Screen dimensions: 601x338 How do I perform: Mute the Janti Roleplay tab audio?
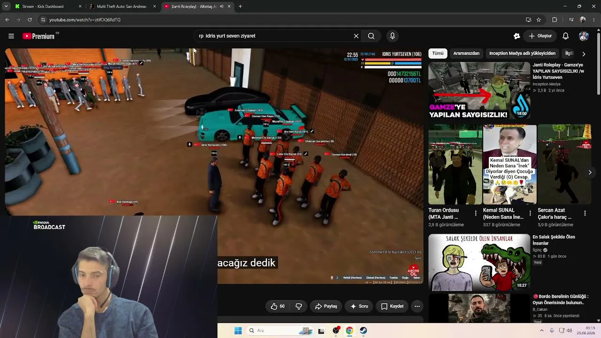click(221, 7)
